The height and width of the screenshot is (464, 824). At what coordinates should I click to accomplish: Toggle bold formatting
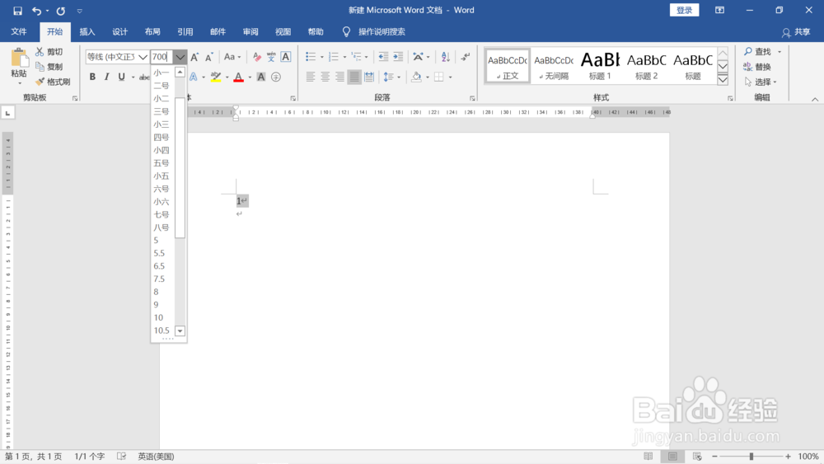click(x=92, y=77)
